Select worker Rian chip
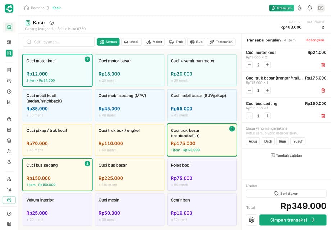 [x=282, y=141]
